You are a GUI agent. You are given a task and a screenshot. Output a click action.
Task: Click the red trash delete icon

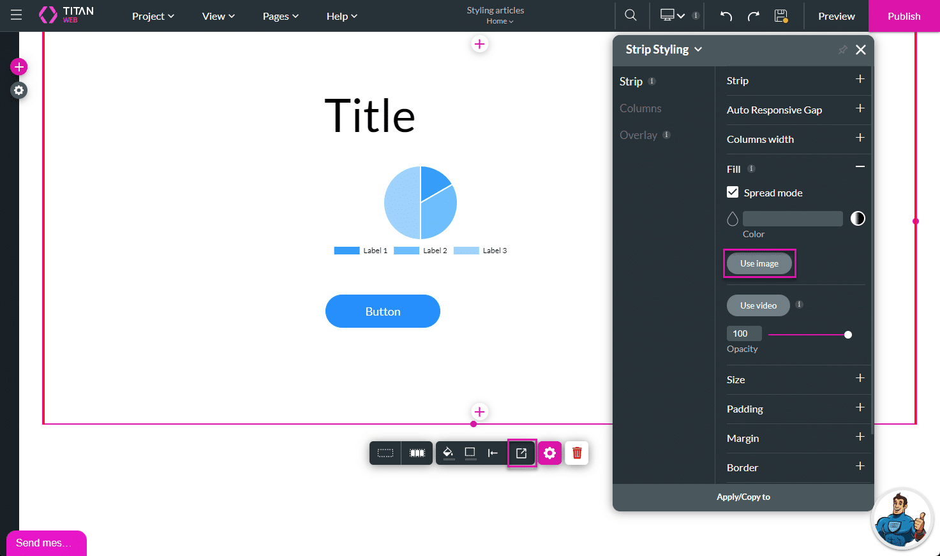click(577, 453)
